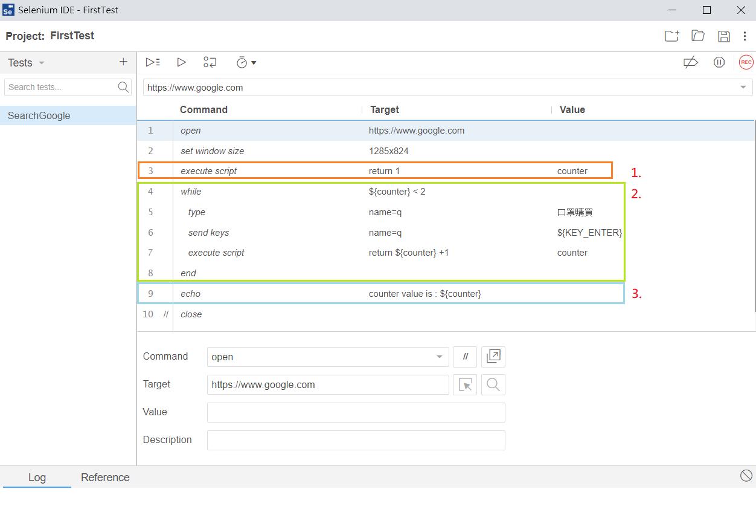
Task: Click the search magnifier in tests panel
Action: (123, 87)
